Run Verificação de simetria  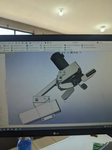click(33, 48)
